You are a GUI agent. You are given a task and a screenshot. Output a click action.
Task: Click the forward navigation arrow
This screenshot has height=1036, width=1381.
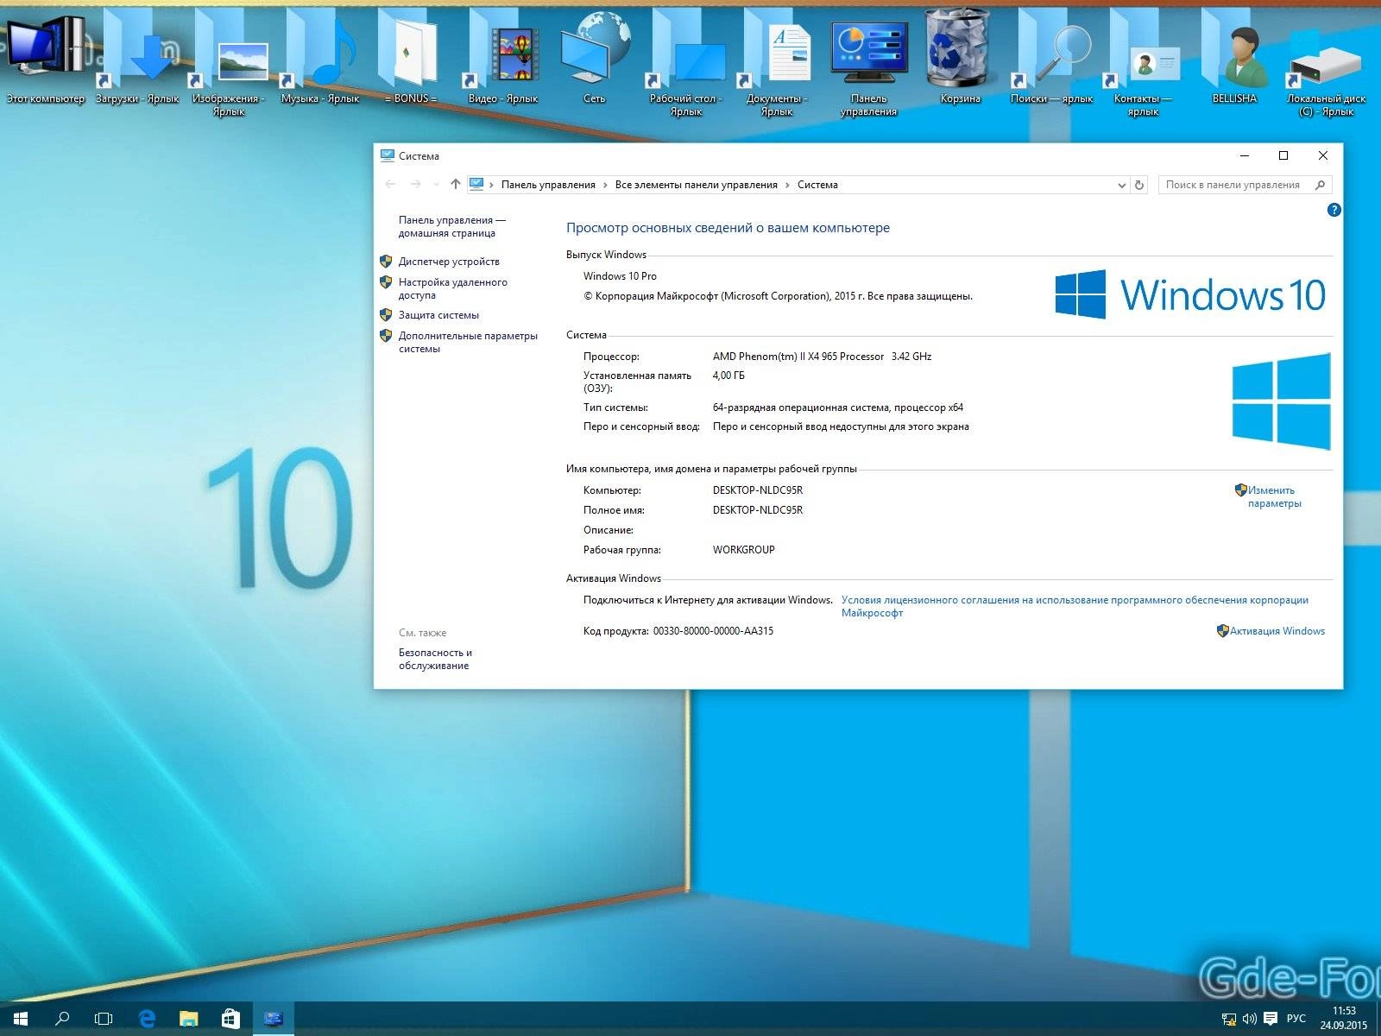click(415, 184)
